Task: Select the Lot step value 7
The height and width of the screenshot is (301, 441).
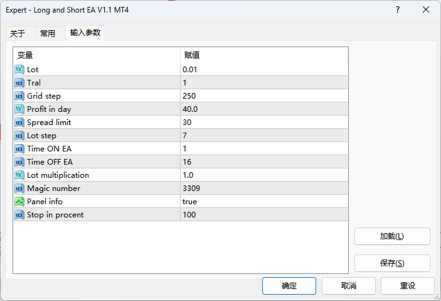Action: [x=264, y=136]
